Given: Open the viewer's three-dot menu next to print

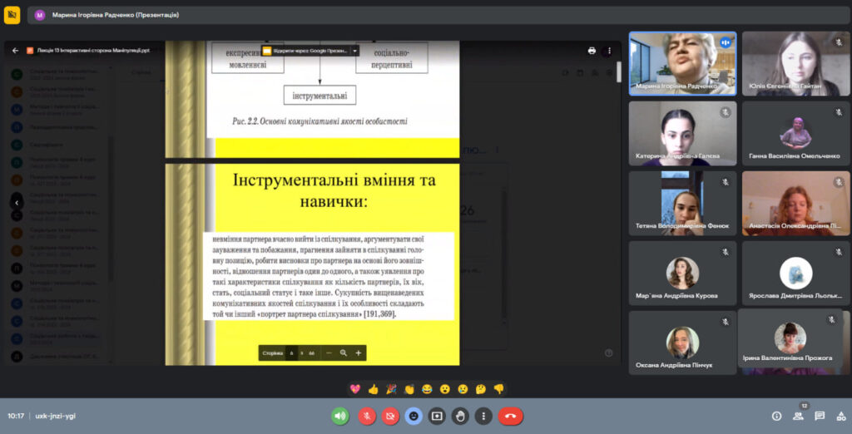Looking at the screenshot, I should (610, 50).
